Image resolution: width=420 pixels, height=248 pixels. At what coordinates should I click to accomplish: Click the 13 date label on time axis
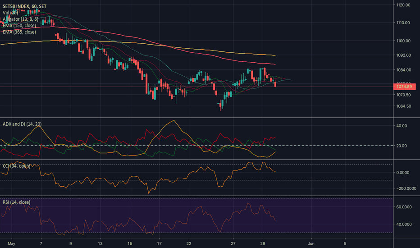[x=100, y=243]
